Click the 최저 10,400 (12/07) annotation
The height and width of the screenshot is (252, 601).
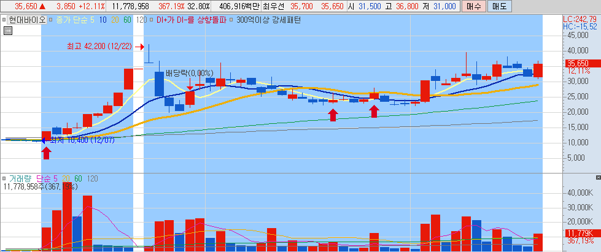point(82,140)
